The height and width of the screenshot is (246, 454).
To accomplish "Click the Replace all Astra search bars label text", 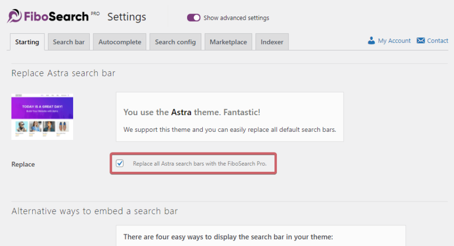I will (199, 164).
